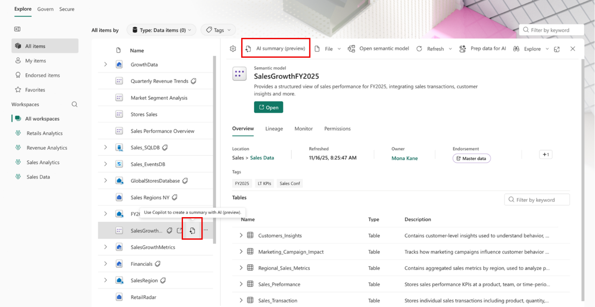Viewport: 595px width, 307px height.
Task: Open the more options ellipsis on SalesGrowth row
Action: (x=205, y=229)
